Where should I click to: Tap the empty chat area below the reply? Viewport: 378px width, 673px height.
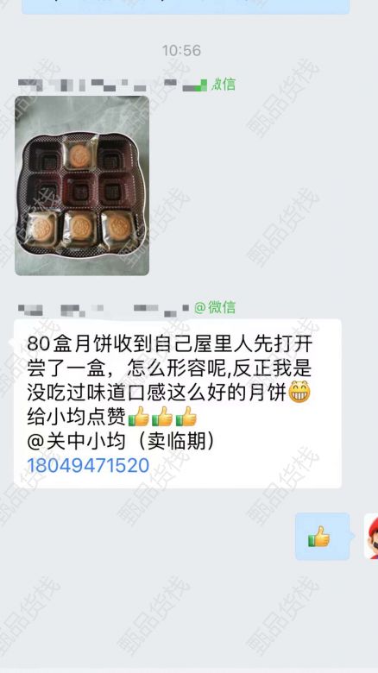coord(189,613)
